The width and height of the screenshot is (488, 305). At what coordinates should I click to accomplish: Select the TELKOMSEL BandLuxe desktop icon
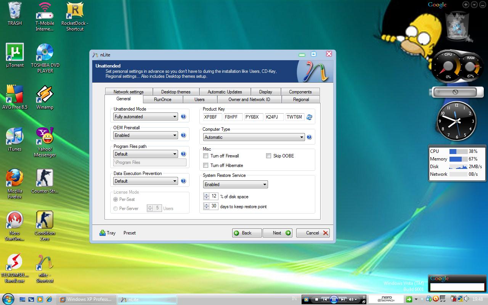pos(15,268)
